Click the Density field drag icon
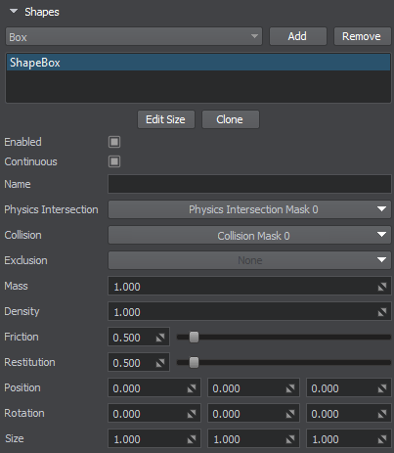Viewport: 394px width, 453px height. [382, 312]
